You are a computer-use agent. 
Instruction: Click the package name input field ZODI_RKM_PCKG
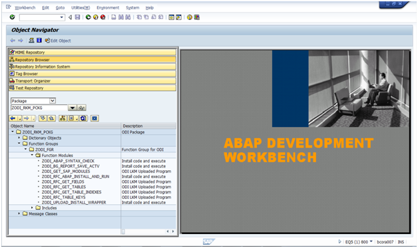39,108
